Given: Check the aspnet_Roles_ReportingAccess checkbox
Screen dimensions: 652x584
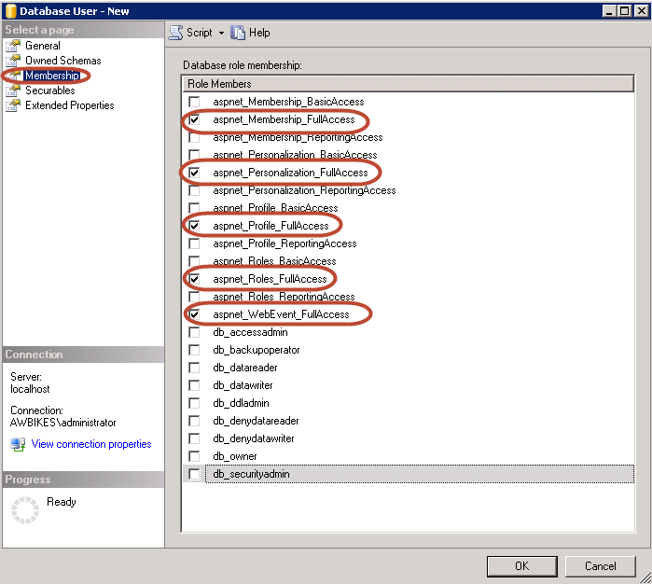Looking at the screenshot, I should pyautogui.click(x=194, y=297).
